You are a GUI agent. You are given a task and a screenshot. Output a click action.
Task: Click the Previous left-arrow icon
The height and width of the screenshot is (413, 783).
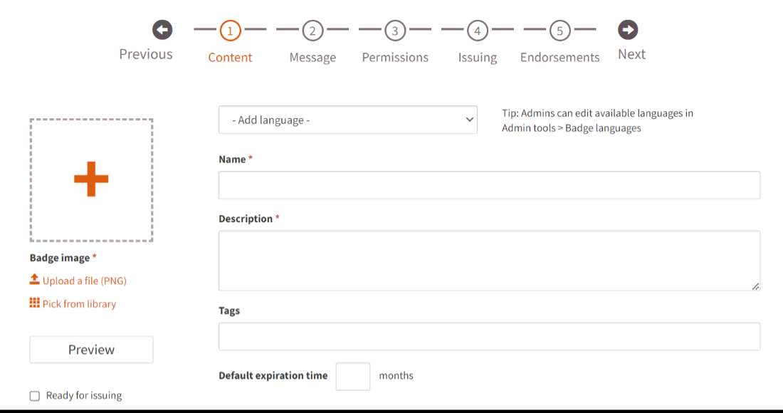pos(162,30)
